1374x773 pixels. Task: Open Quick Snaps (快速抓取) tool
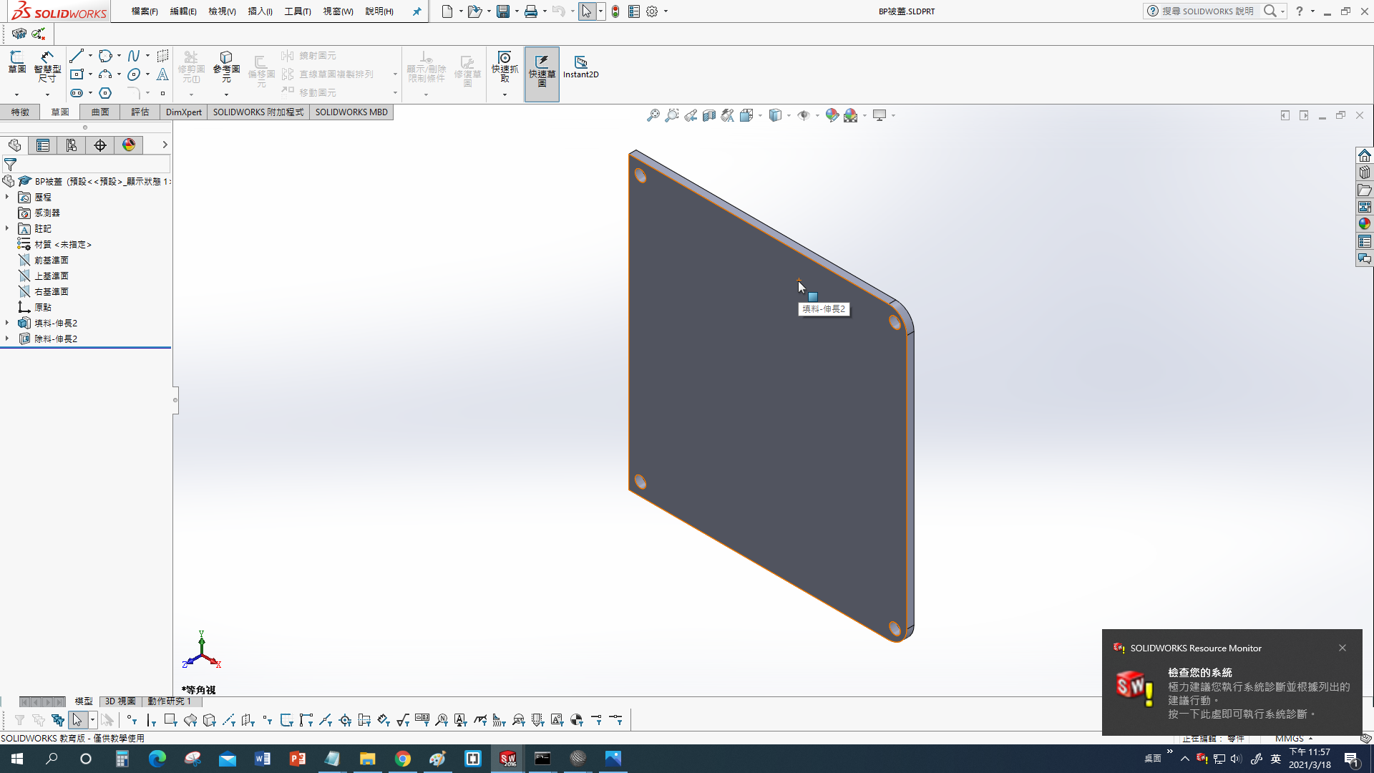(505, 66)
